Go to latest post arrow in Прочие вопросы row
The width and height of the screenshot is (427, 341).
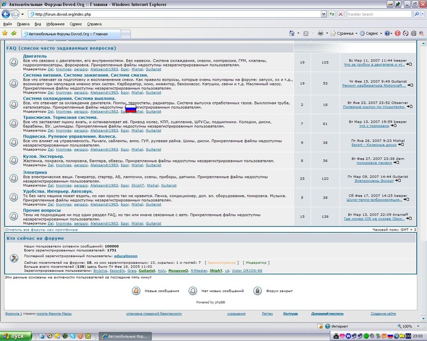409,218
